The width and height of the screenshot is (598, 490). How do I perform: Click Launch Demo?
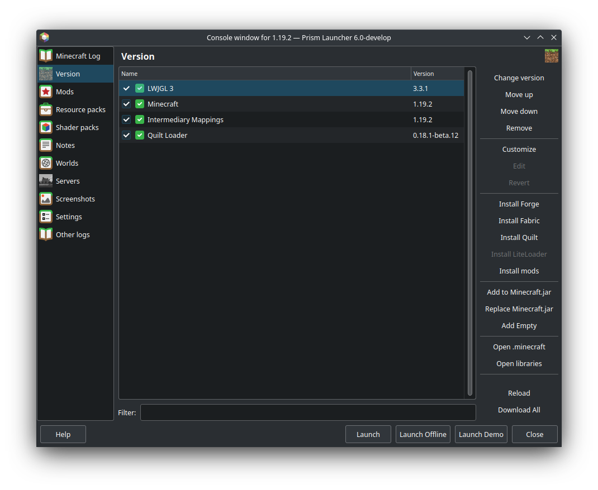(x=481, y=434)
